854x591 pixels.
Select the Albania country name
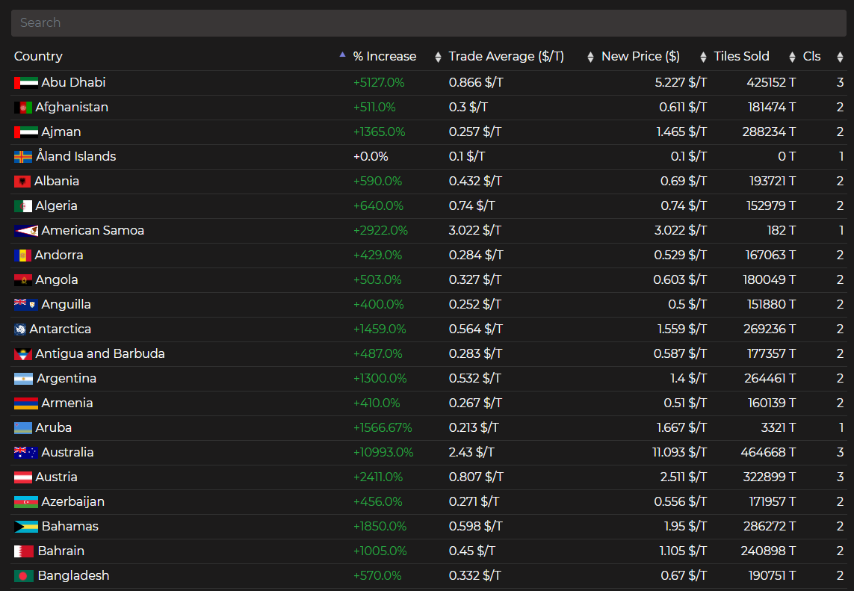click(57, 182)
